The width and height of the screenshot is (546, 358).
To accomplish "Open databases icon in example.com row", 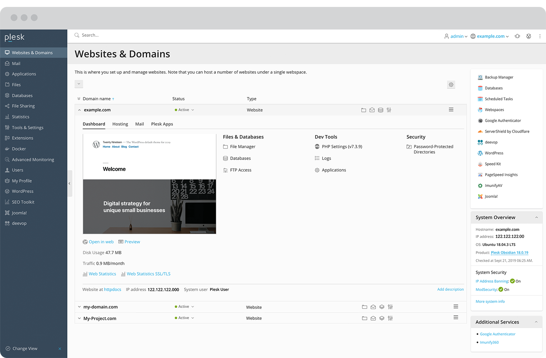I will click(x=380, y=110).
